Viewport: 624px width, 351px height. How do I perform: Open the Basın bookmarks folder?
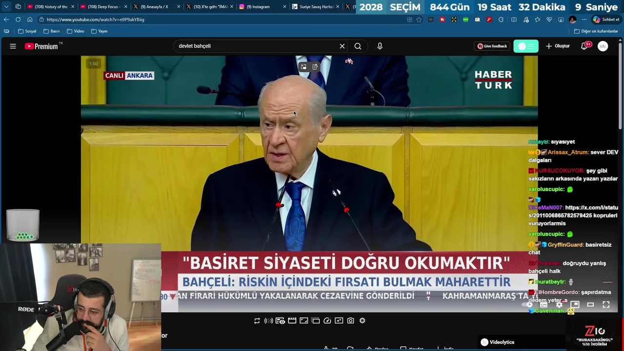51,31
